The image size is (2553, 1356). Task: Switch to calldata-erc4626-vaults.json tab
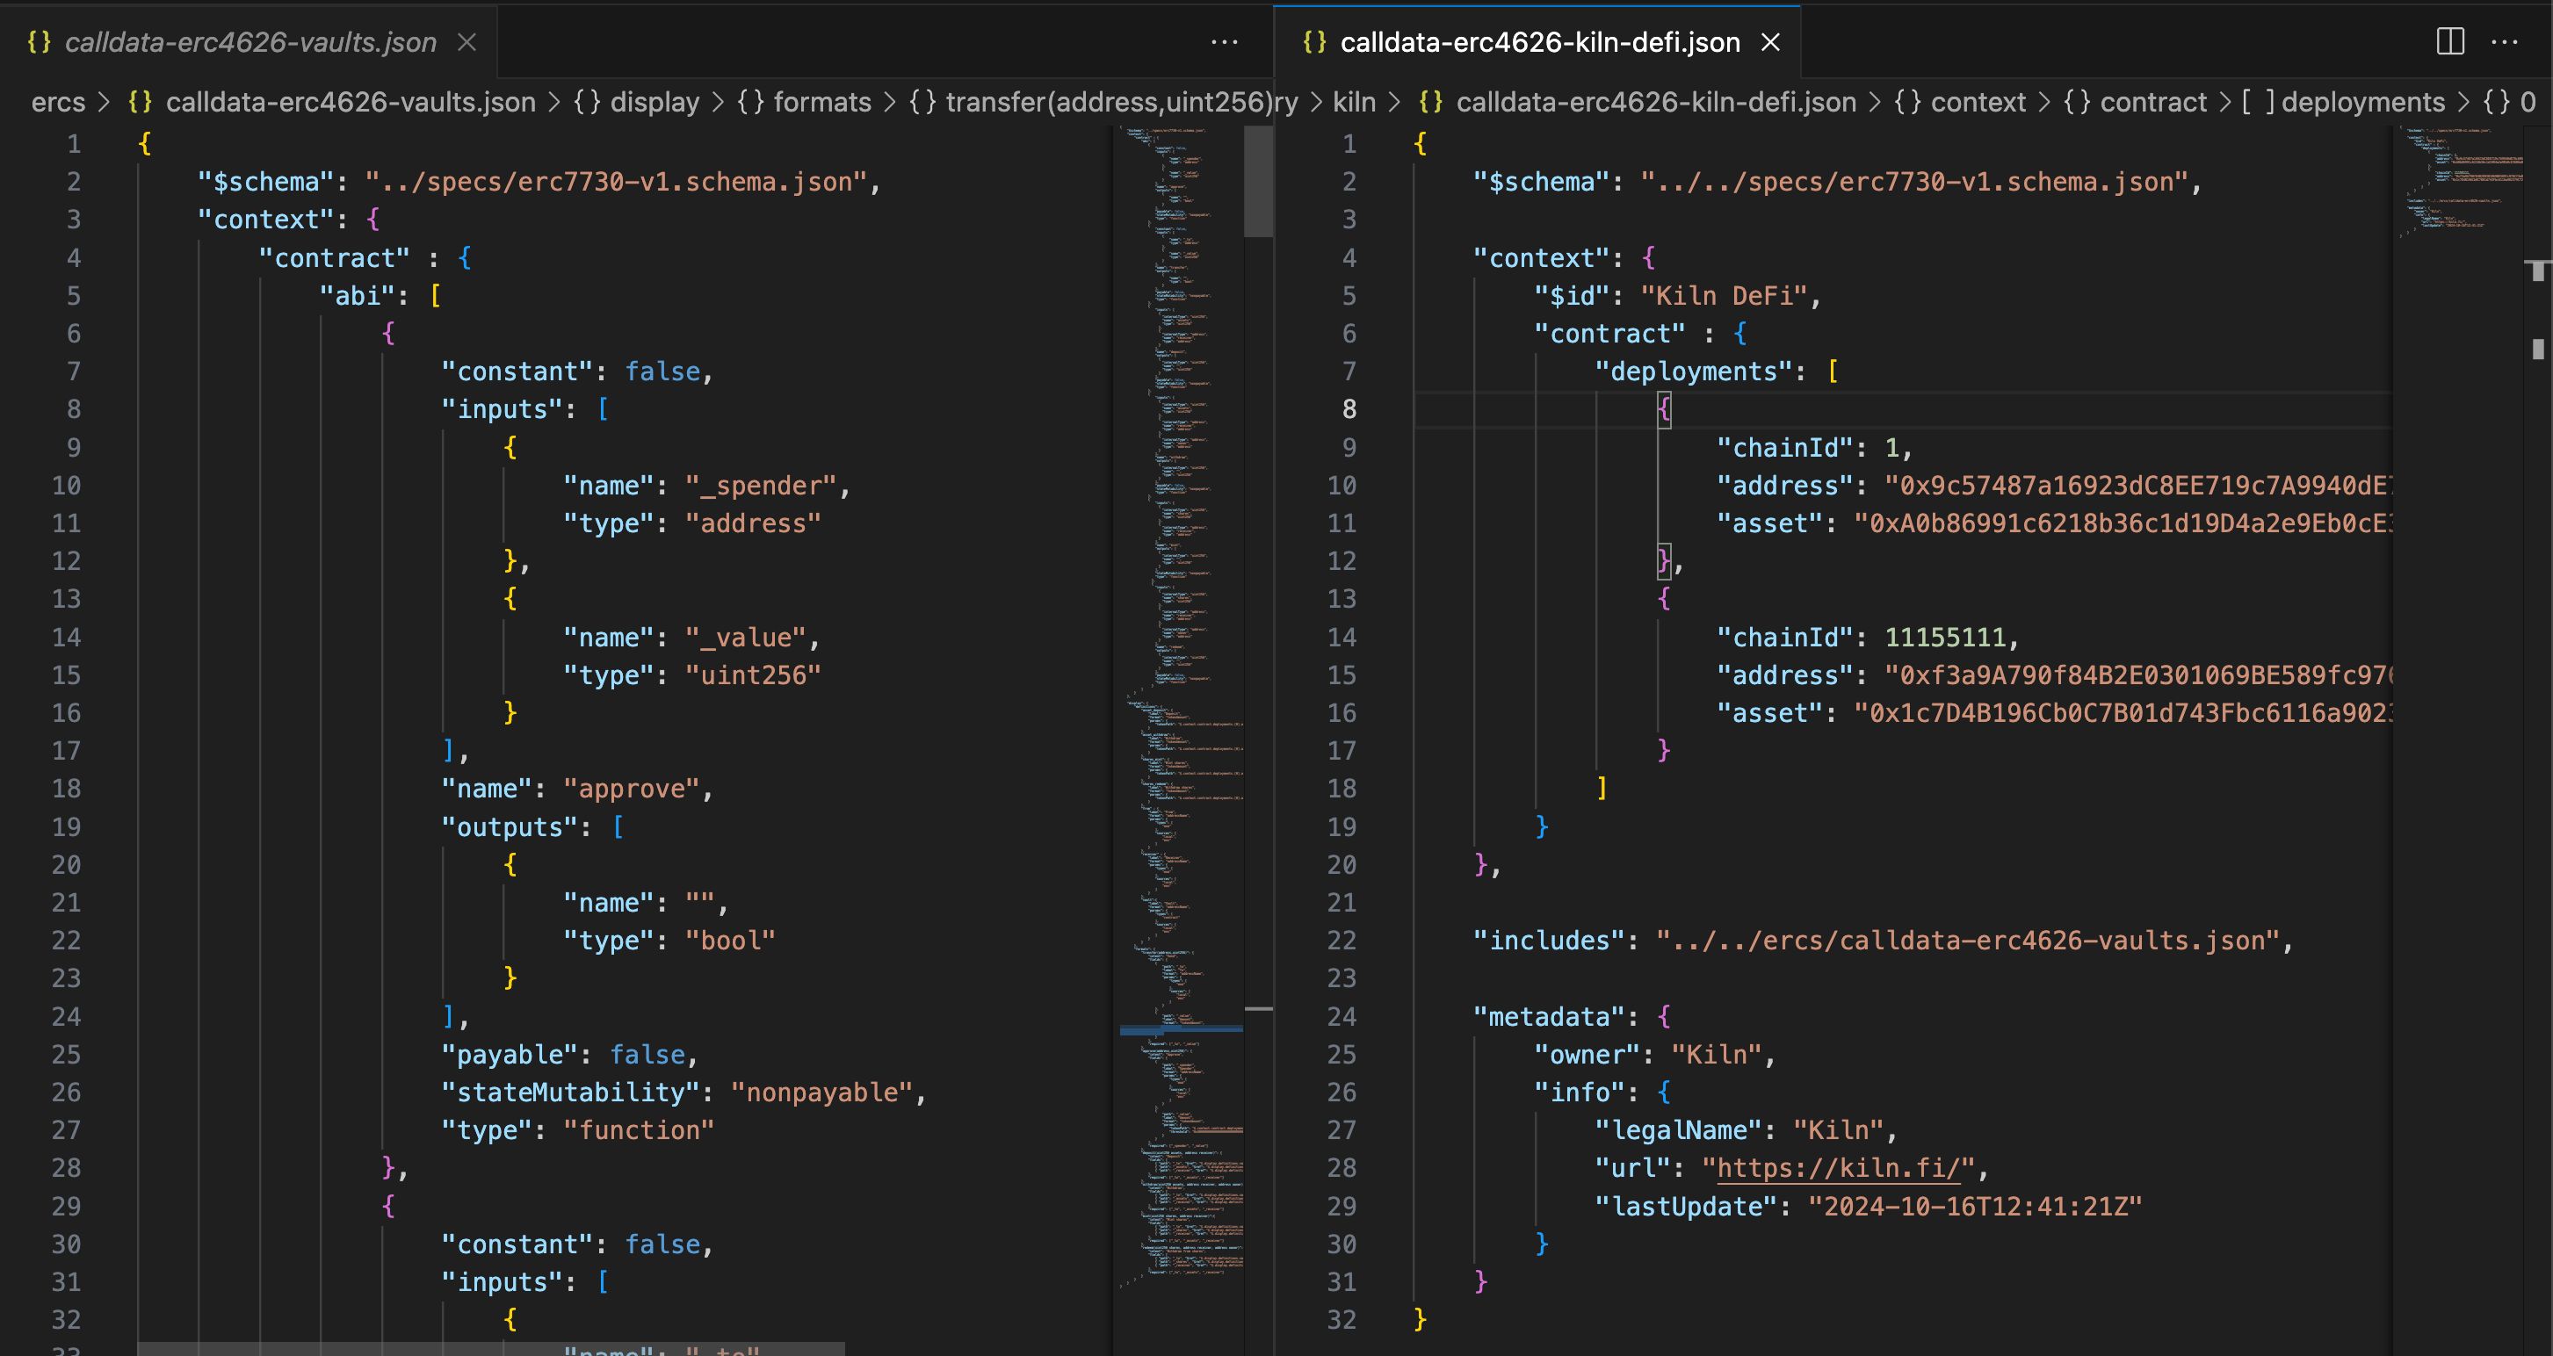[x=250, y=41]
